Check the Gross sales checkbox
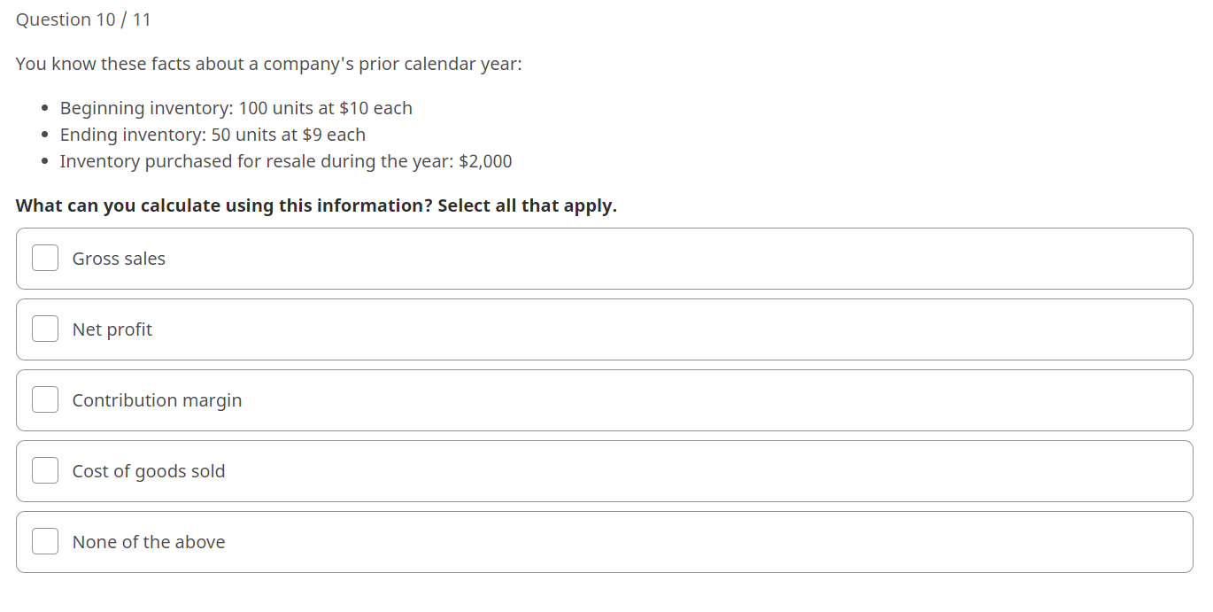1213x612 pixels. (x=45, y=259)
